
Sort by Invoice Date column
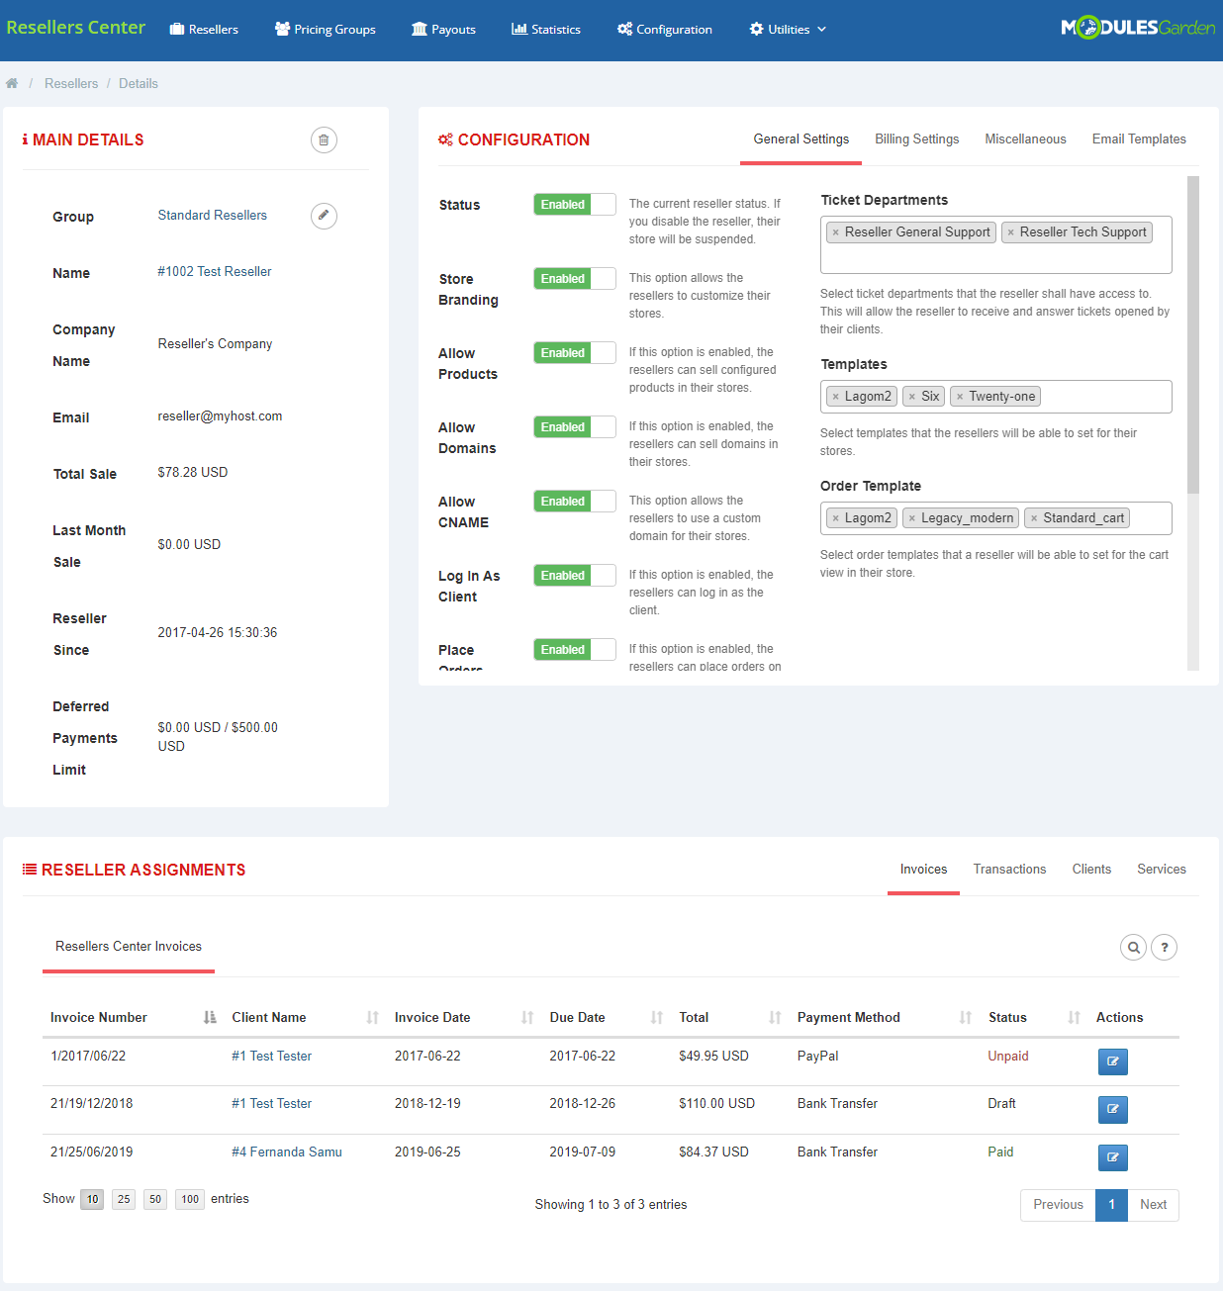464,1018
